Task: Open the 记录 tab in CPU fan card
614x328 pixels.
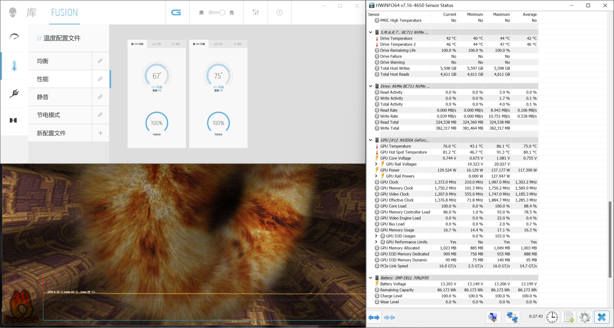Action: pos(157,44)
